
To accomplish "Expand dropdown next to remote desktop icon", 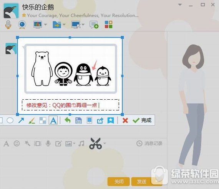I will pyautogui.click(x=83, y=25).
